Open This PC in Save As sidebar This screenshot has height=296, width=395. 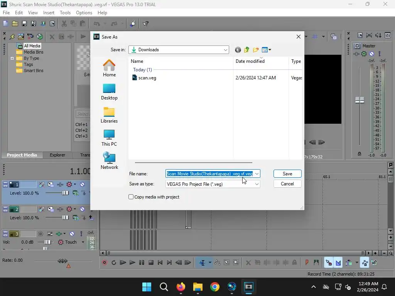(x=109, y=138)
